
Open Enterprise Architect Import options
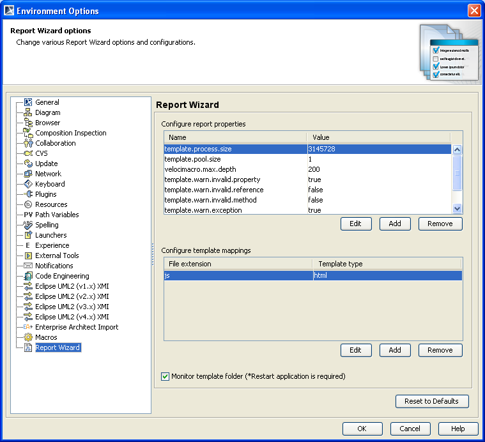pyautogui.click(x=77, y=327)
